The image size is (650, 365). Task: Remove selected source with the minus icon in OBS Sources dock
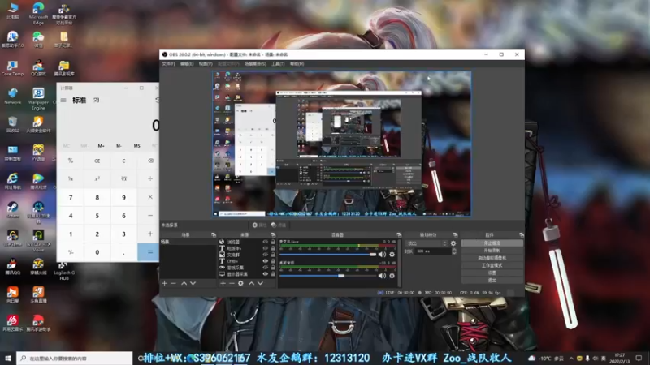coord(232,283)
